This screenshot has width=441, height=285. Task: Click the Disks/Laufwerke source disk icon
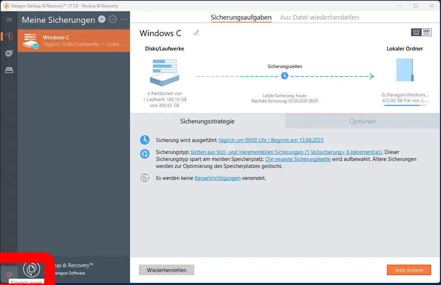(x=164, y=72)
